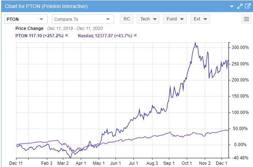Click the PTON 117.10 (+257.2%) legend label
This screenshot has height=167, width=253.
39,35
